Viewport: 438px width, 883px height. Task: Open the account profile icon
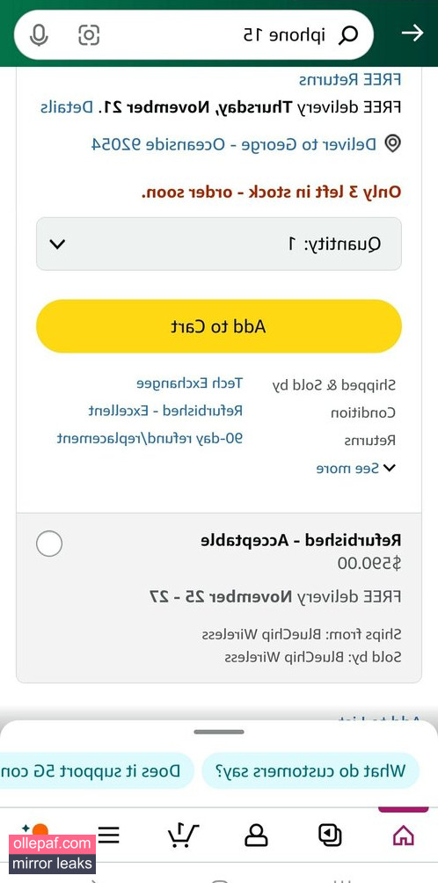pyautogui.click(x=256, y=836)
